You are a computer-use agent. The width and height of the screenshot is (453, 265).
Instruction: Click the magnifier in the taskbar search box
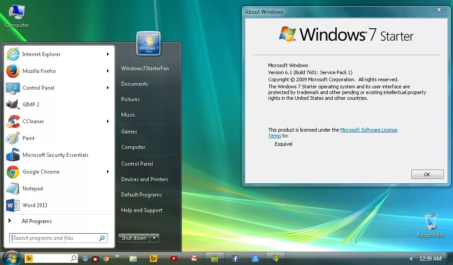pyautogui.click(x=74, y=258)
